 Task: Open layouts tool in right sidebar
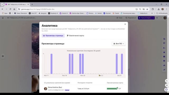point(164,43)
